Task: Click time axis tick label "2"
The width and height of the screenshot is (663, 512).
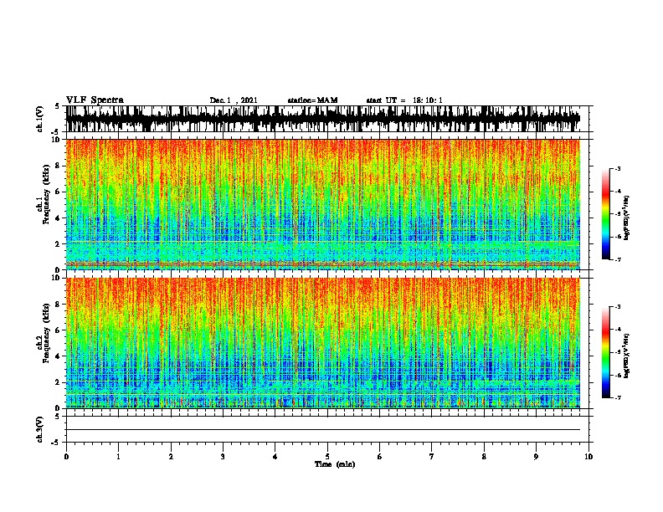Action: coord(171,457)
